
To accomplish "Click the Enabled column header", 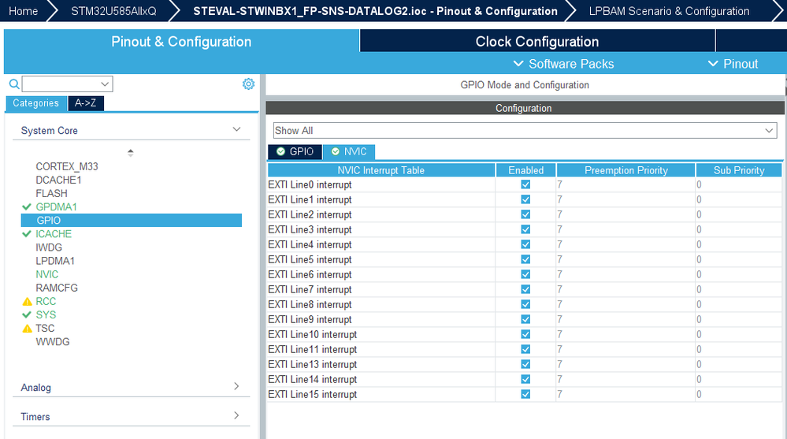I will coord(525,170).
